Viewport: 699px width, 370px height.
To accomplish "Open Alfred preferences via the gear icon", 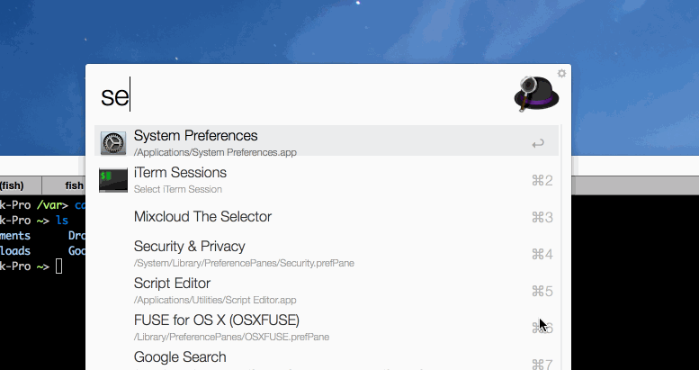I will (x=561, y=73).
